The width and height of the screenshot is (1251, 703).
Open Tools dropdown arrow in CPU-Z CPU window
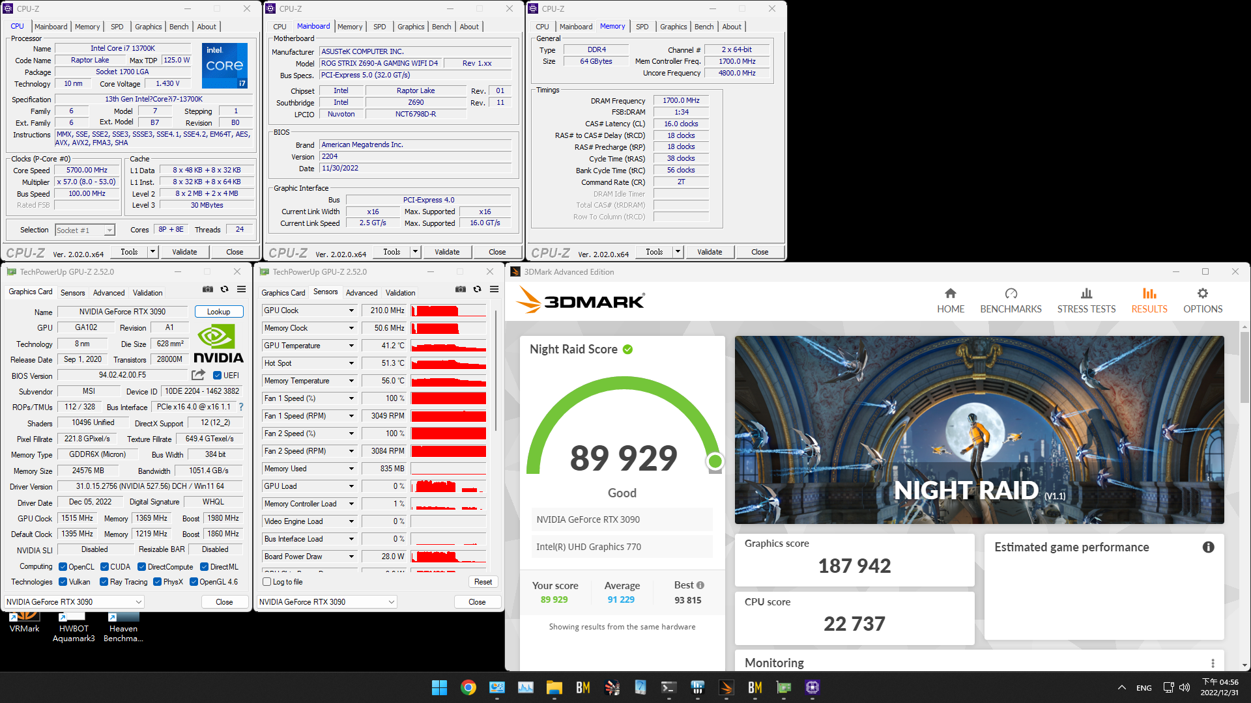[152, 252]
